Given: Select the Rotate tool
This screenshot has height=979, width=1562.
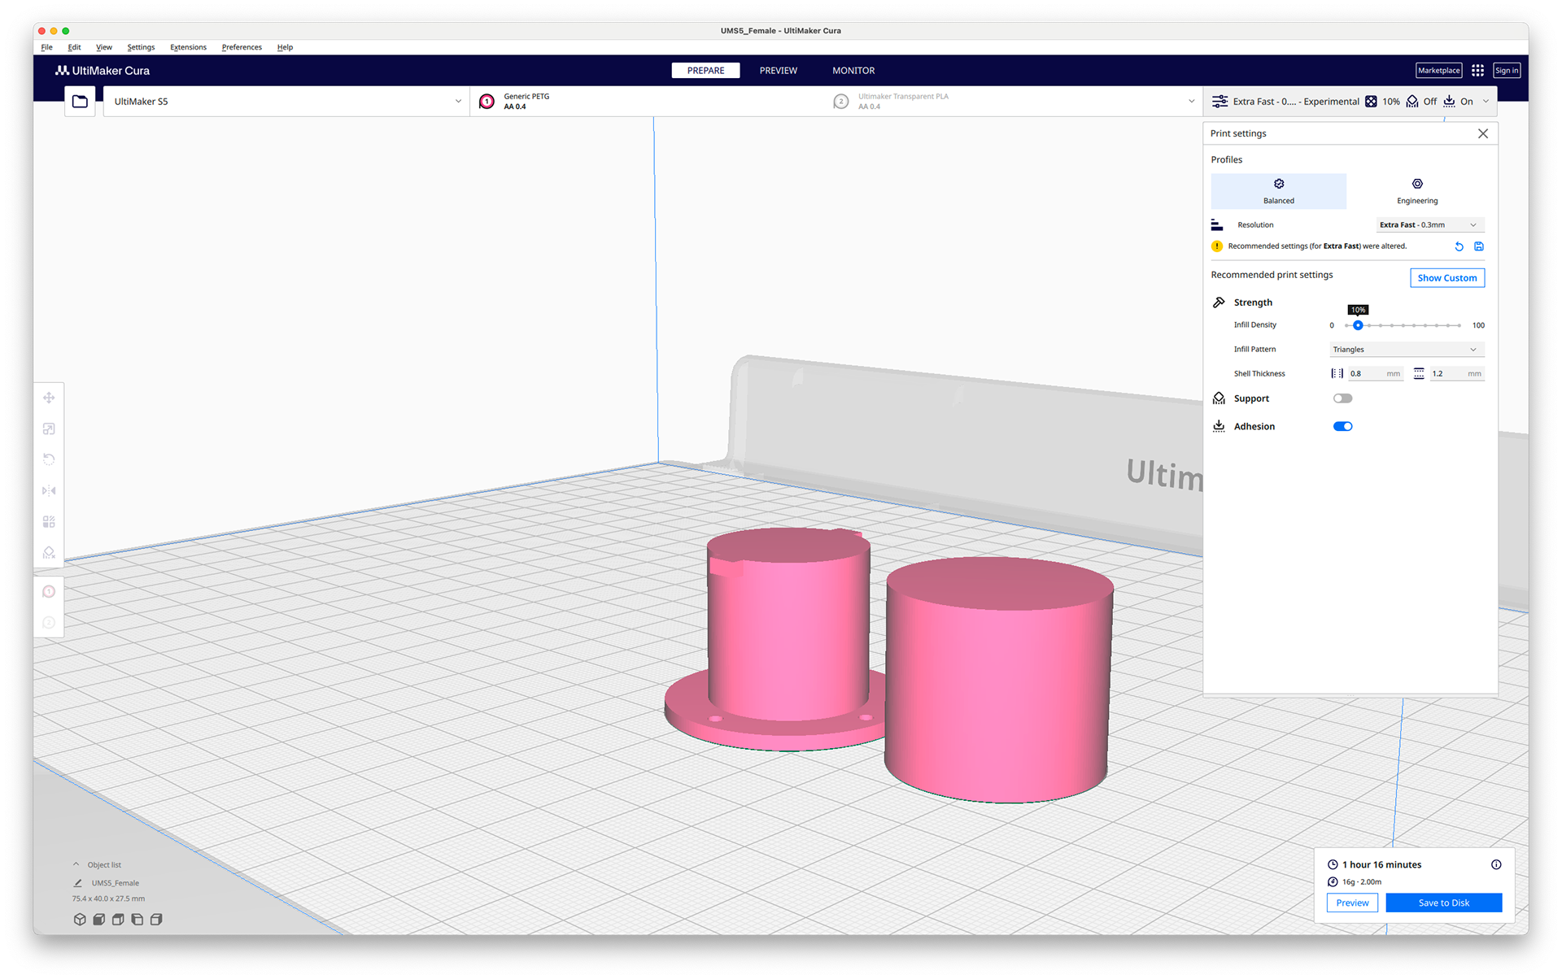Looking at the screenshot, I should pos(49,459).
